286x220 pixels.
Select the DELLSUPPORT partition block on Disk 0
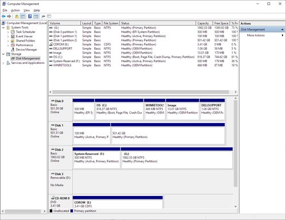point(212,109)
